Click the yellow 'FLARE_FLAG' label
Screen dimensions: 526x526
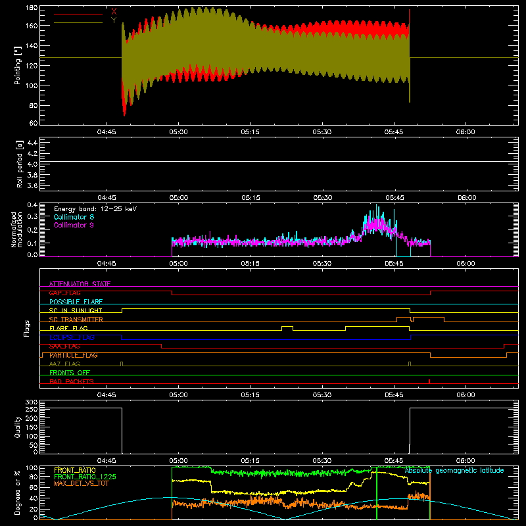68,328
